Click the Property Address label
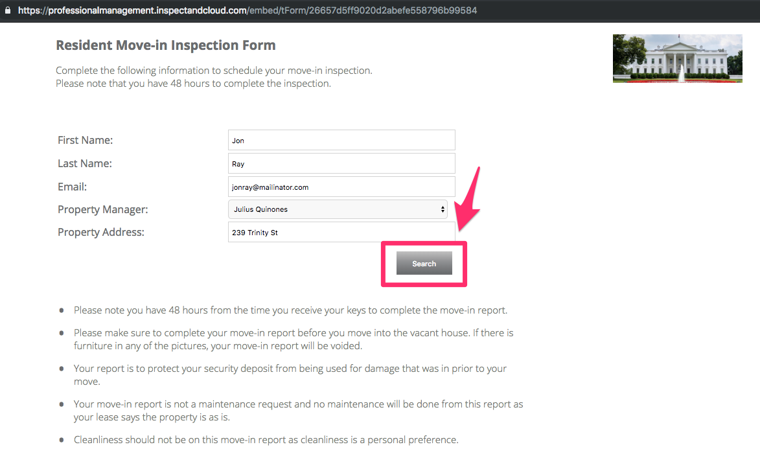Screen dimensions: 760x460 click(x=101, y=232)
